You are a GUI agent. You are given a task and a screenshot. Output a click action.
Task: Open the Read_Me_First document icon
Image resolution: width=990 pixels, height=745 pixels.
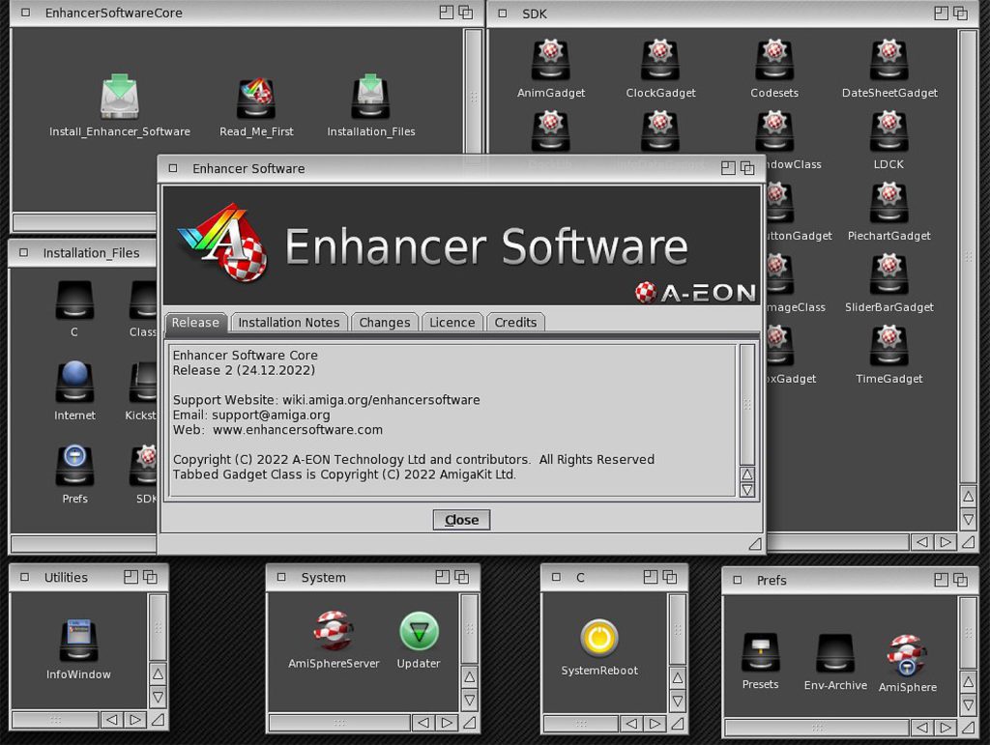255,99
